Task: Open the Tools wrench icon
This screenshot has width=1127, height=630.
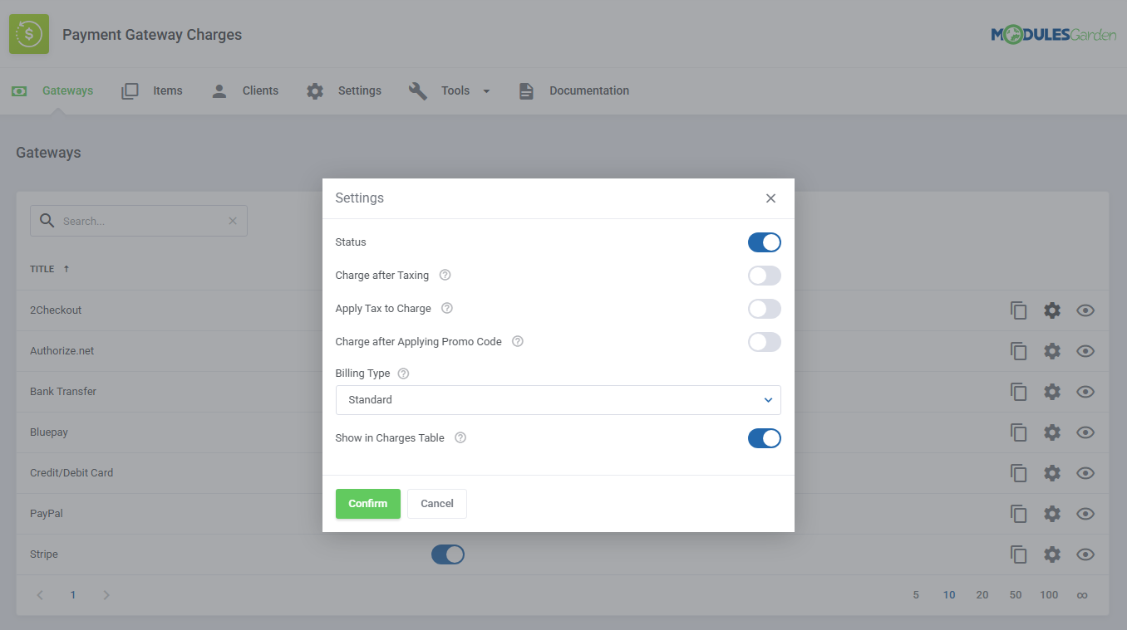Action: tap(420, 90)
